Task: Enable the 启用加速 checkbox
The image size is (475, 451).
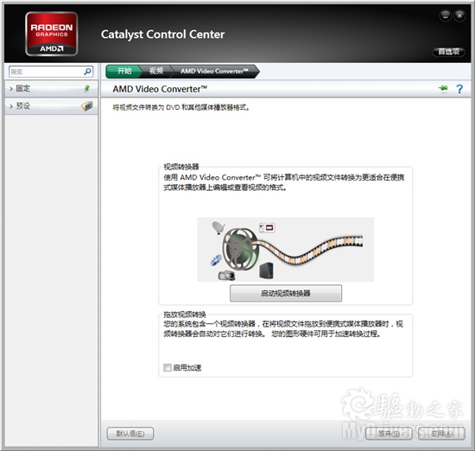Action: 168,368
